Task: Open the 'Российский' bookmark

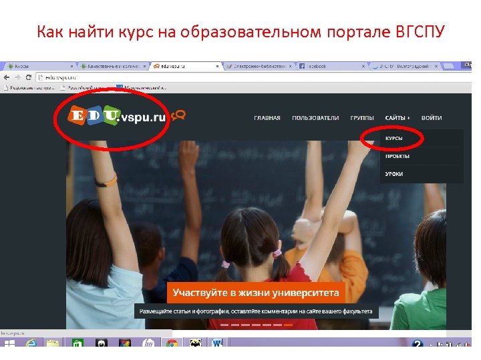Action: (83, 88)
